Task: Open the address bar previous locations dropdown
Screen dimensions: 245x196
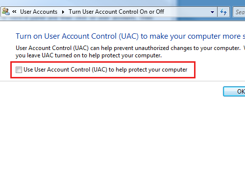Action: (x=212, y=12)
